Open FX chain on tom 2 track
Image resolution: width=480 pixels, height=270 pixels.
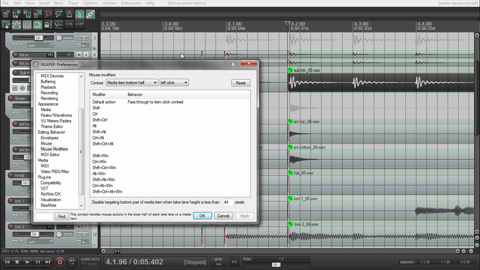point(80,234)
